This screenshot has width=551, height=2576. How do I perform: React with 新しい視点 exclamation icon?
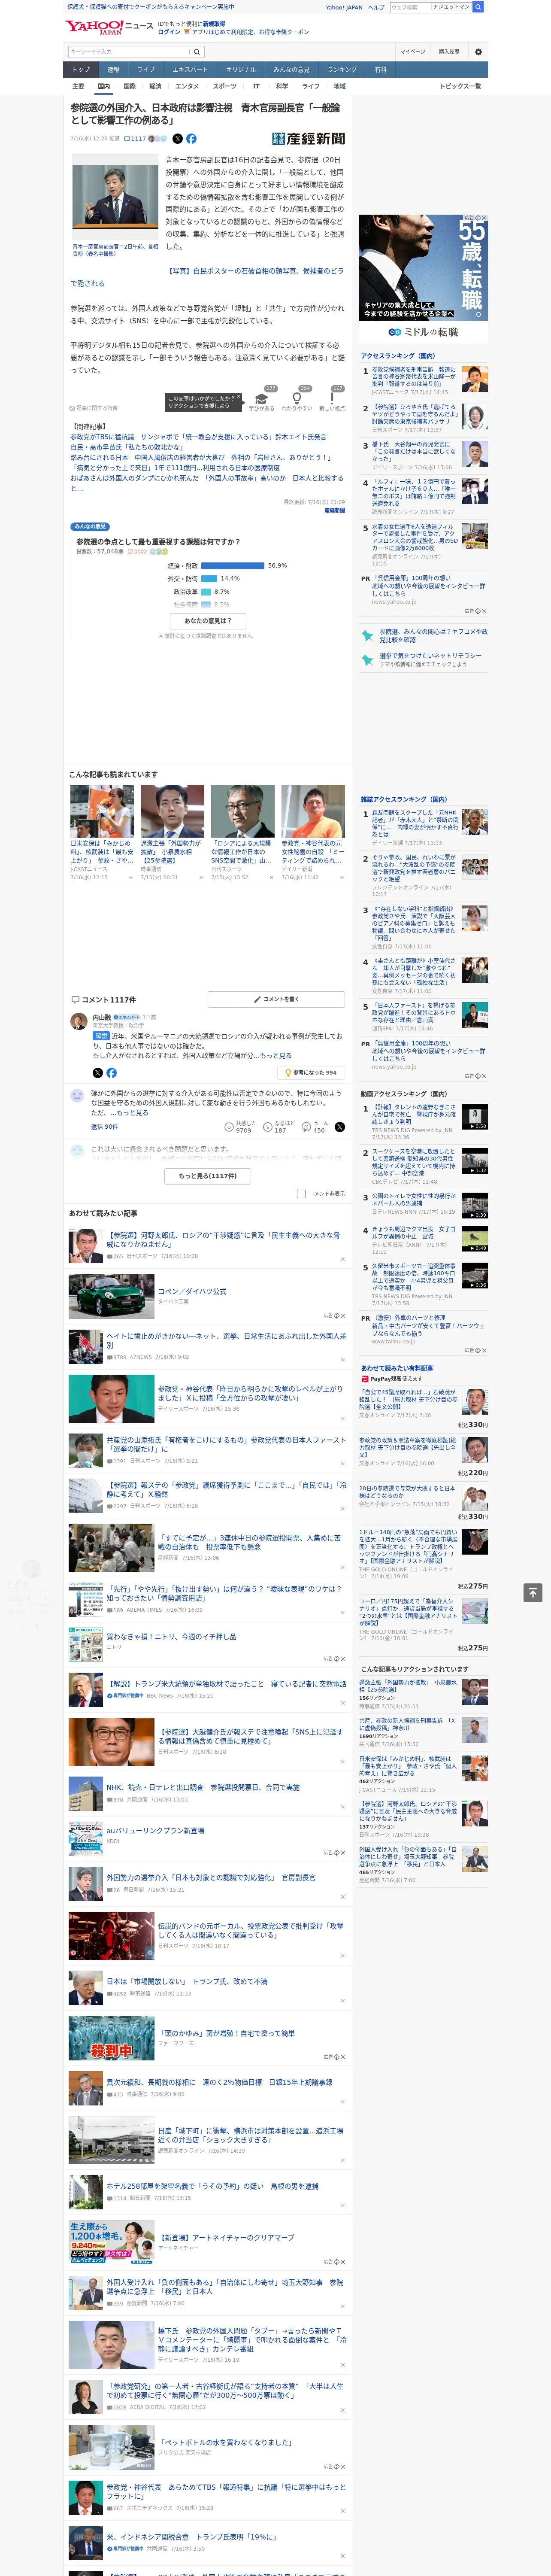(332, 398)
